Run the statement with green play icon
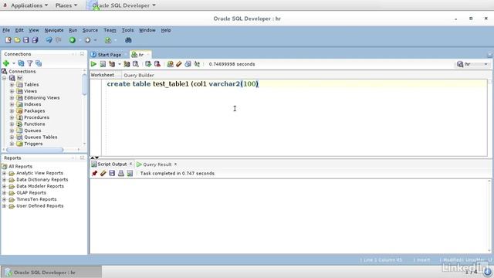The height and width of the screenshot is (278, 494). (93, 64)
